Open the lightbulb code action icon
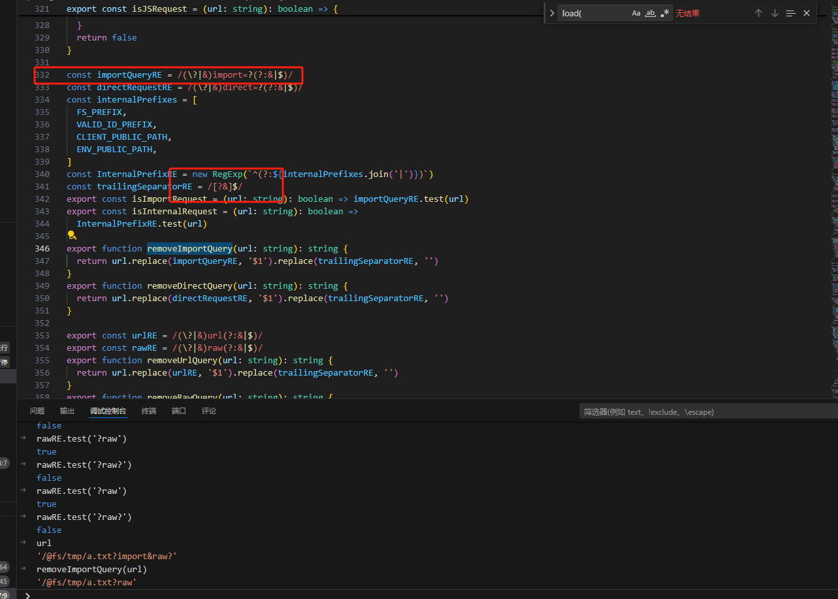 click(72, 236)
